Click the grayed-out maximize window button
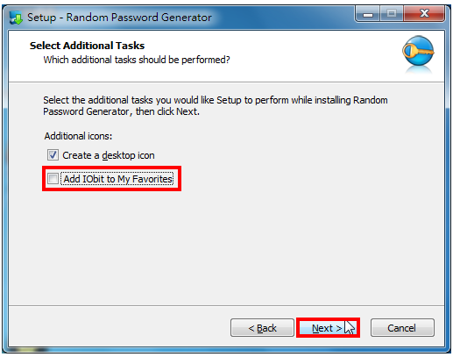This screenshot has height=357, width=460. tap(392, 14)
